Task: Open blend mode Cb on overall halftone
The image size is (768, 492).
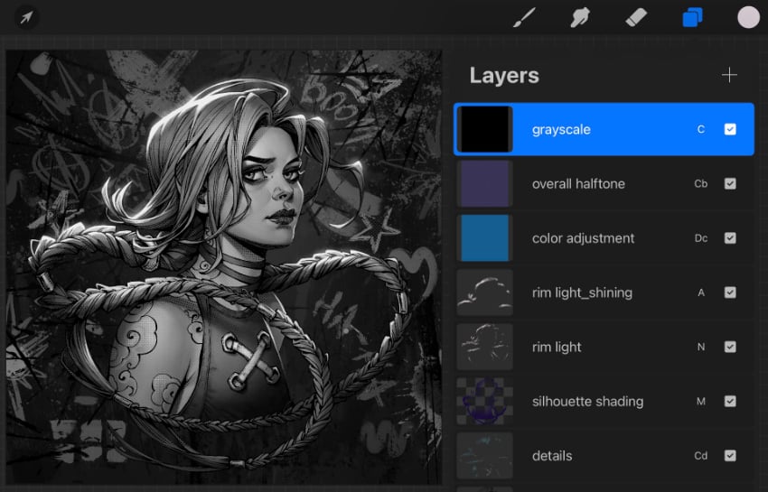Action: point(701,183)
